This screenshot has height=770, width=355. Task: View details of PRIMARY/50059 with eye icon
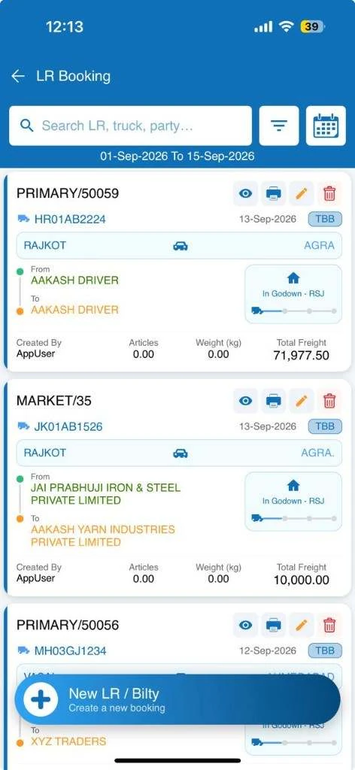point(245,193)
